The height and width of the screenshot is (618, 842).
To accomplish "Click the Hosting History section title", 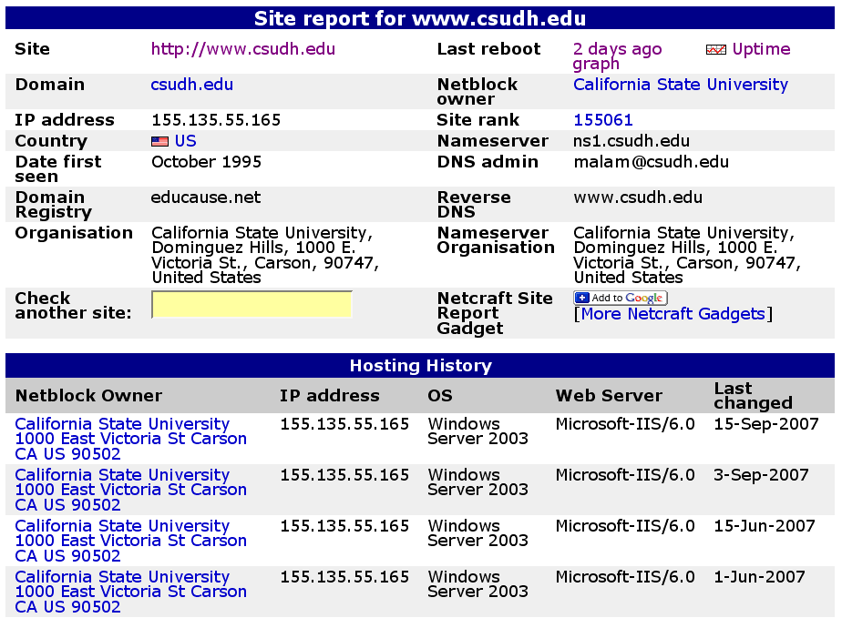I will click(x=420, y=365).
